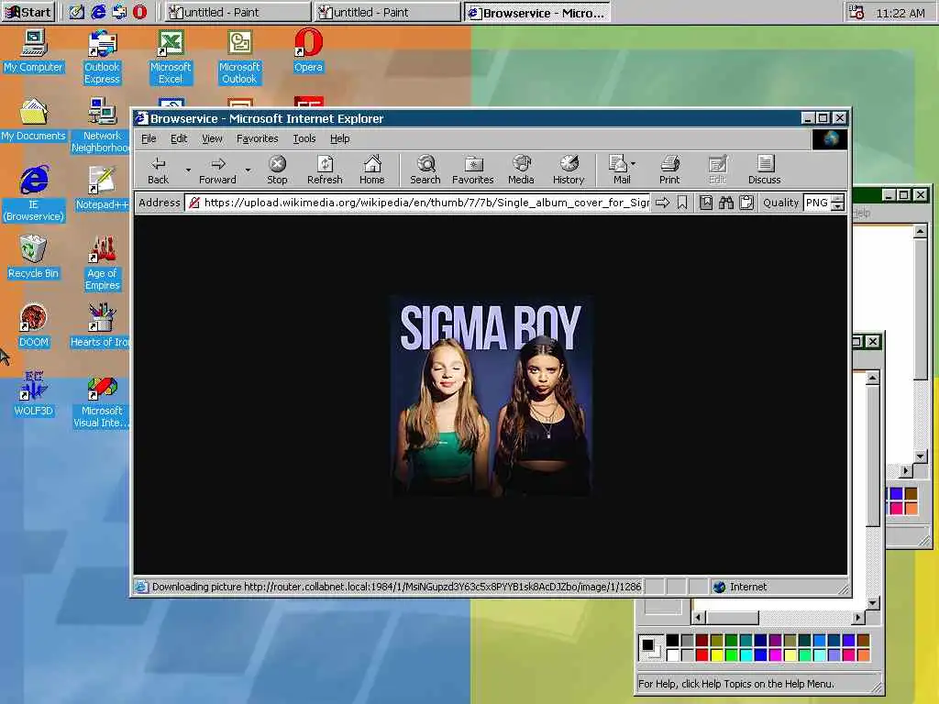Expand the Mail button dropdown arrow
Viewport: 939px width, 704px height.
[x=633, y=163]
